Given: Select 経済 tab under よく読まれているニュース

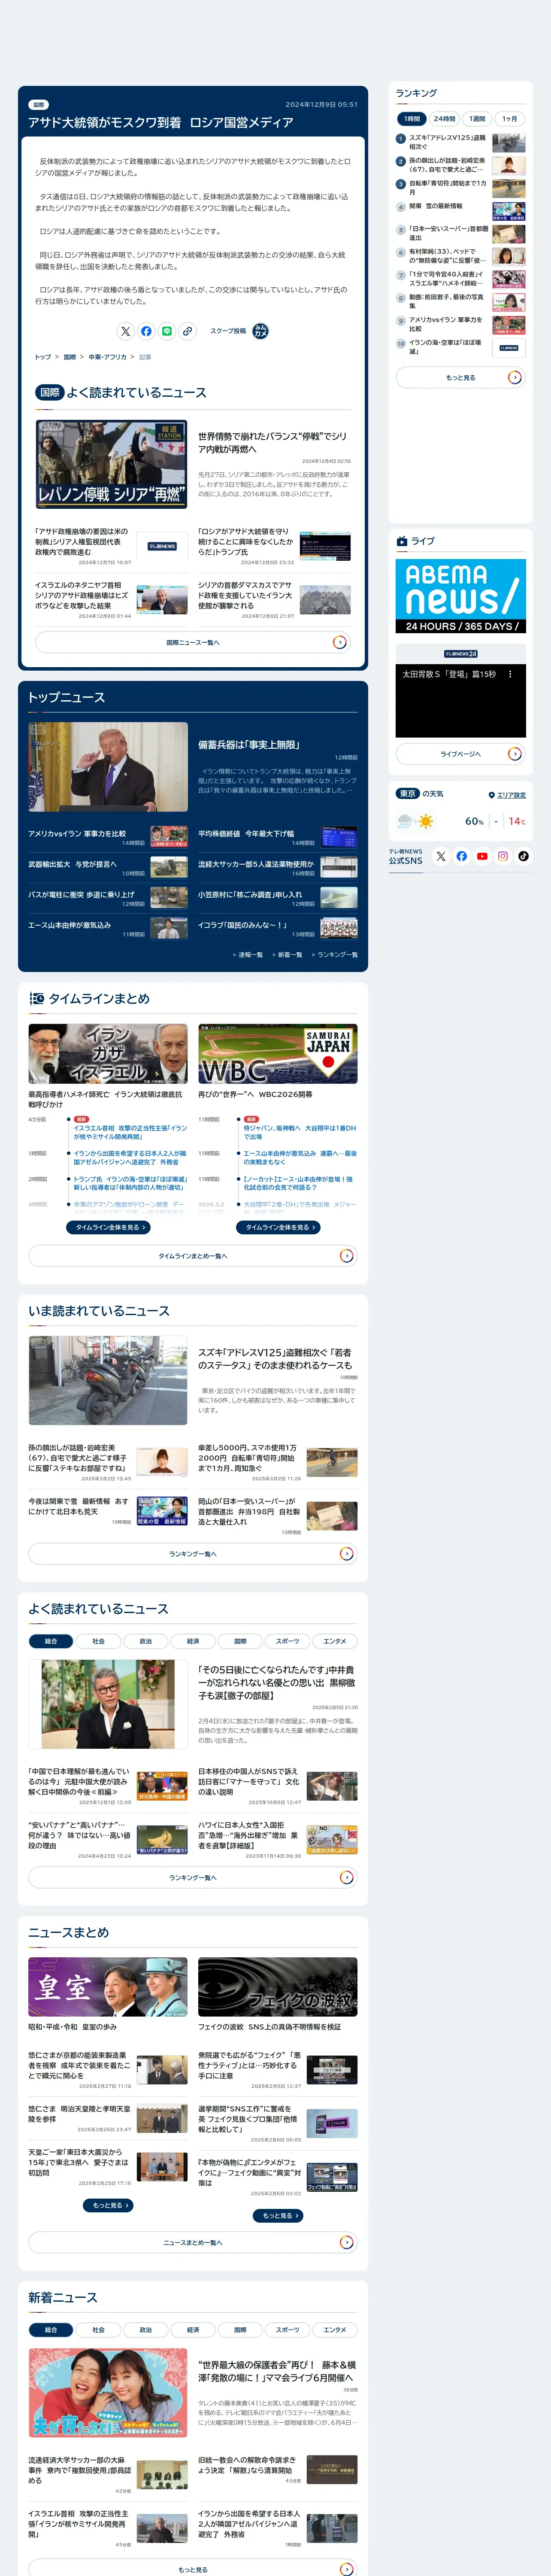Looking at the screenshot, I should click(193, 1641).
